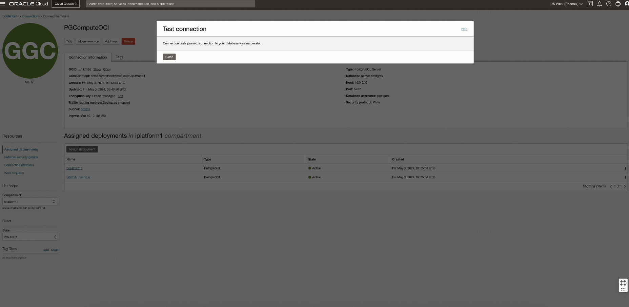Open the notifications bell icon
Image resolution: width=629 pixels, height=307 pixels.
coord(600,4)
